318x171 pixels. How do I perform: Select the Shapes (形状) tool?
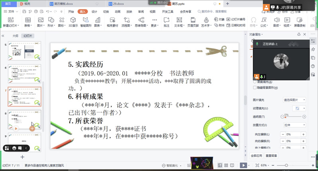pyautogui.click(x=51, y=20)
